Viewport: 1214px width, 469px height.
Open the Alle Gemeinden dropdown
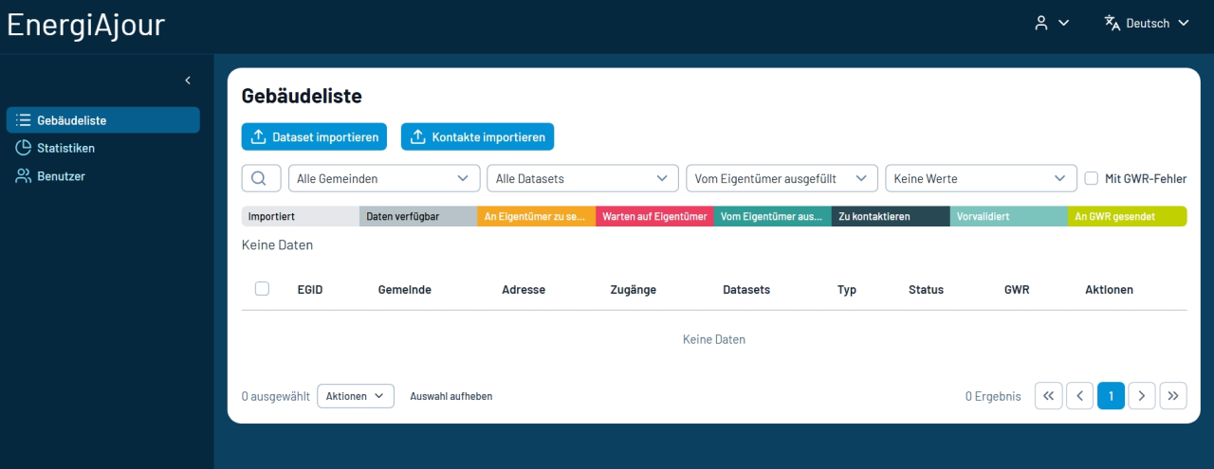[384, 178]
